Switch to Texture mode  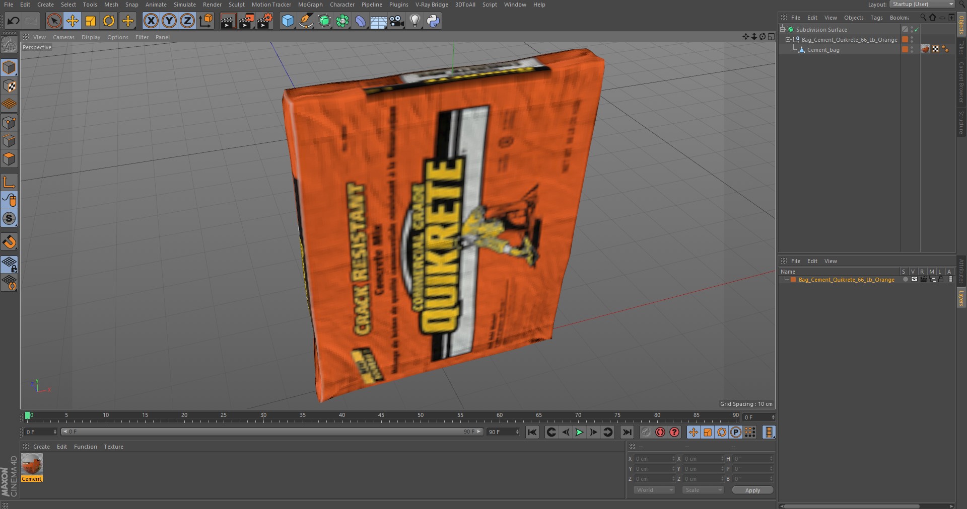tap(9, 86)
